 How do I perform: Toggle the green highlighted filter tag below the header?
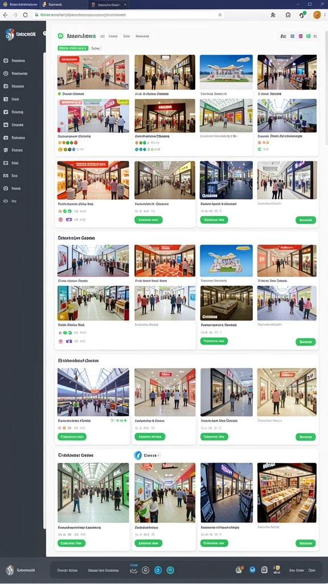[x=73, y=48]
